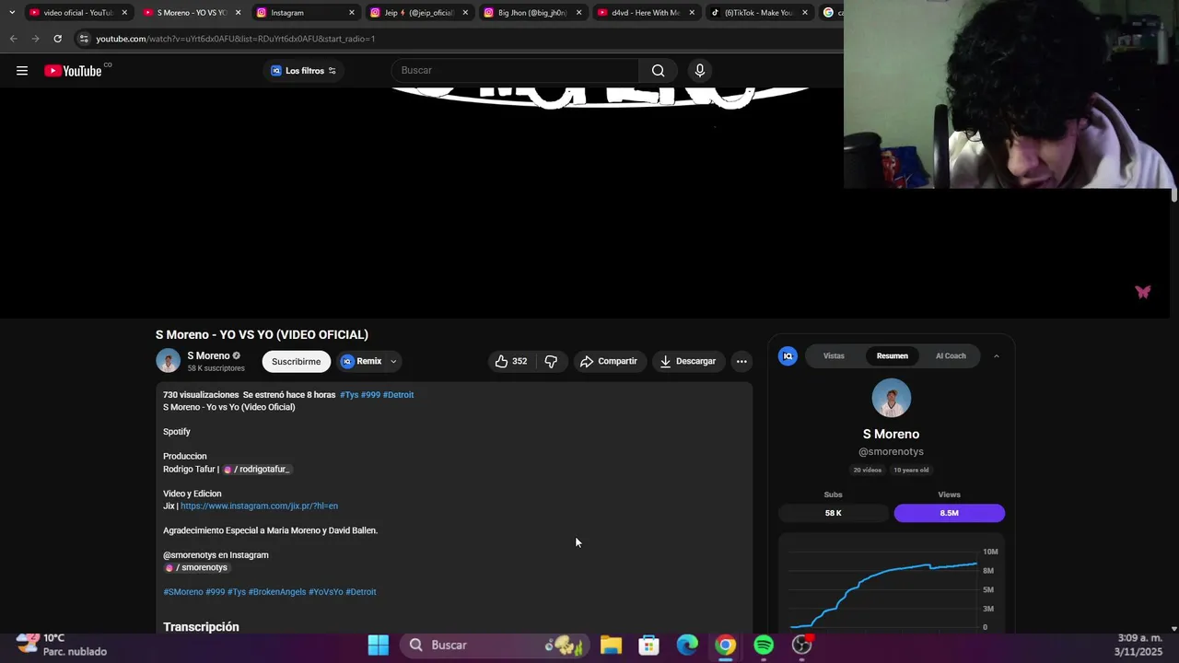This screenshot has width=1179, height=663.
Task: Open S Moreno channel avatar
Action: click(x=168, y=361)
